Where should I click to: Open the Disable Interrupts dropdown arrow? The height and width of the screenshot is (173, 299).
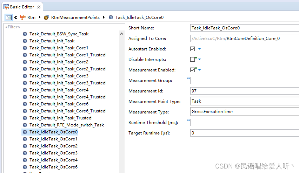200,60
